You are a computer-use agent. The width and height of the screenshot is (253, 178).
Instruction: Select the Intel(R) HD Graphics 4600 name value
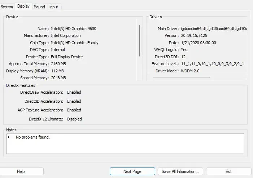click(x=74, y=29)
